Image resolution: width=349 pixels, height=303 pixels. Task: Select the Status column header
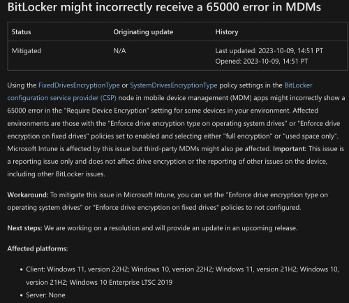point(21,32)
